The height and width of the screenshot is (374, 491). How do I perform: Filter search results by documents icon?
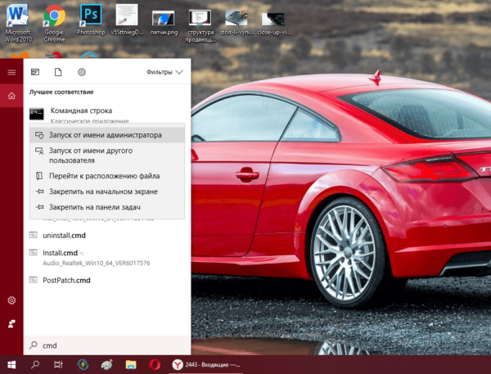[x=58, y=72]
